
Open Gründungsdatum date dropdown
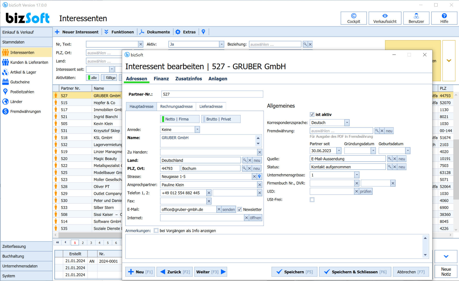pyautogui.click(x=373, y=151)
